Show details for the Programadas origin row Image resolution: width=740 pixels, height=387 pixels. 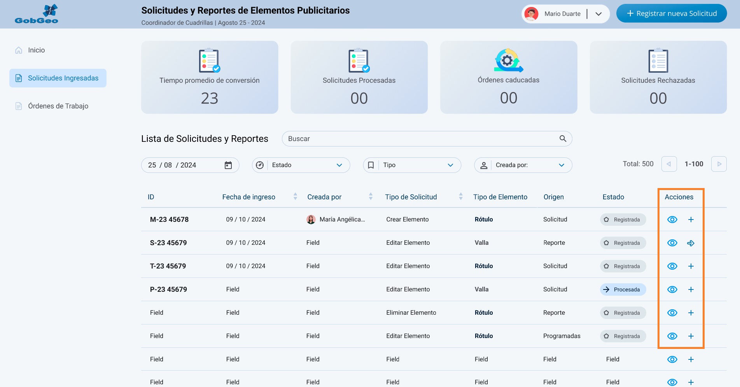(x=672, y=336)
